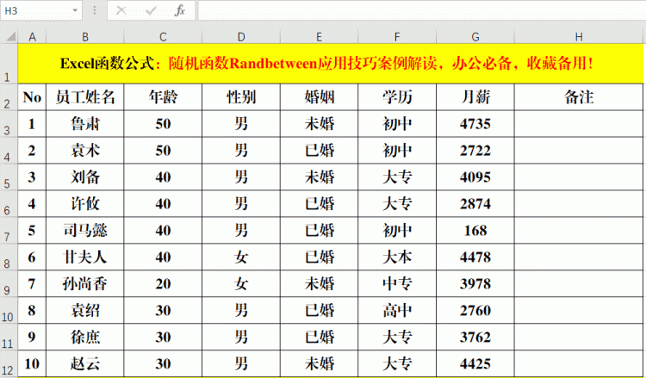Click the '婚姻' header cell

click(x=319, y=97)
